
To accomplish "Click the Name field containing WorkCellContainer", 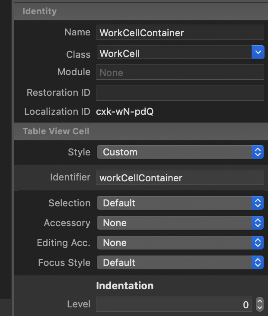I will point(180,33).
